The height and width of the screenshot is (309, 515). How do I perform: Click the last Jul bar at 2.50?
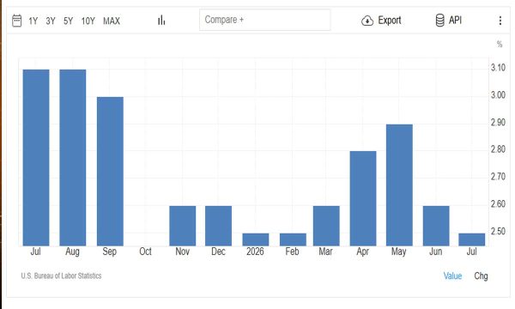tap(471, 239)
